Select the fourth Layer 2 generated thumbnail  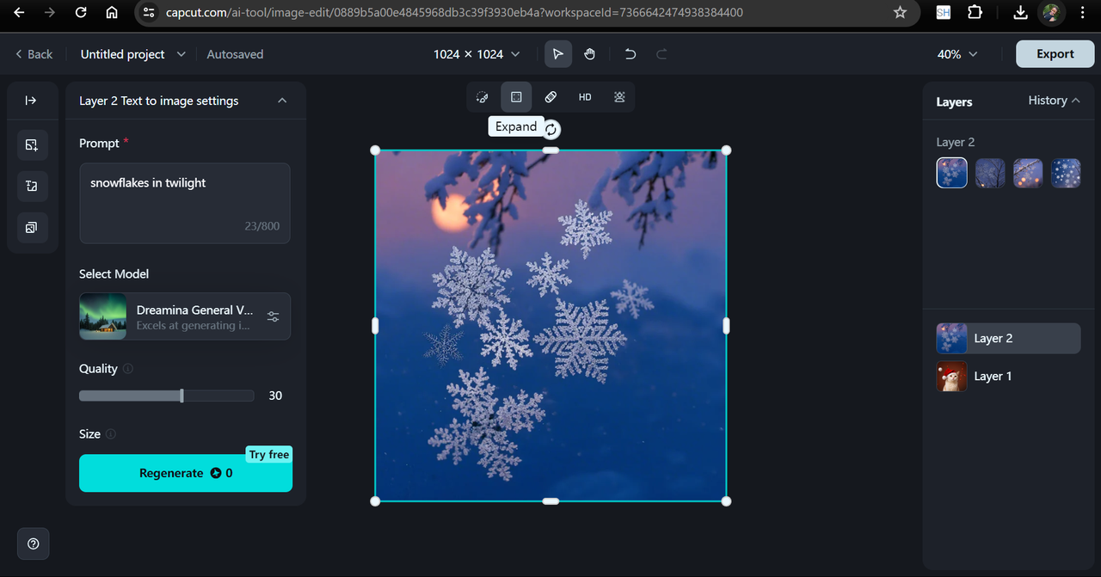pyautogui.click(x=1067, y=173)
